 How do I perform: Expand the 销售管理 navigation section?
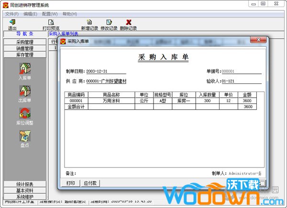click(25, 48)
